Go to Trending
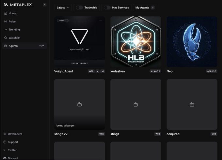 [24, 30]
